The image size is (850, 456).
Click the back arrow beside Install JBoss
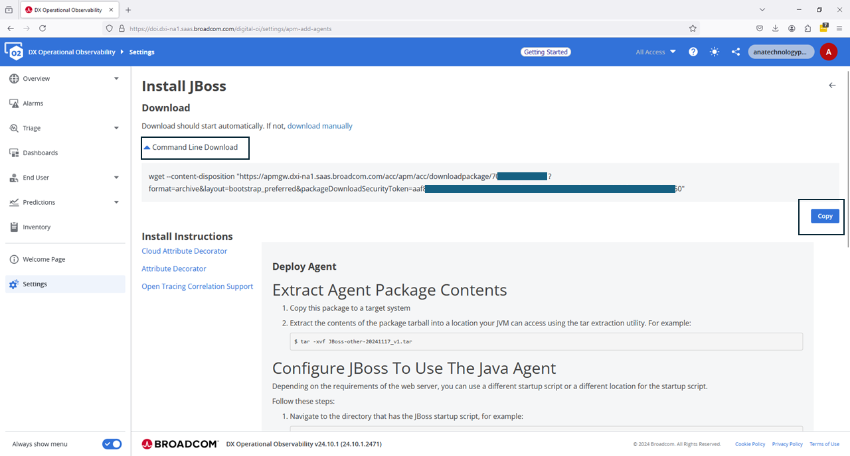[x=832, y=85]
